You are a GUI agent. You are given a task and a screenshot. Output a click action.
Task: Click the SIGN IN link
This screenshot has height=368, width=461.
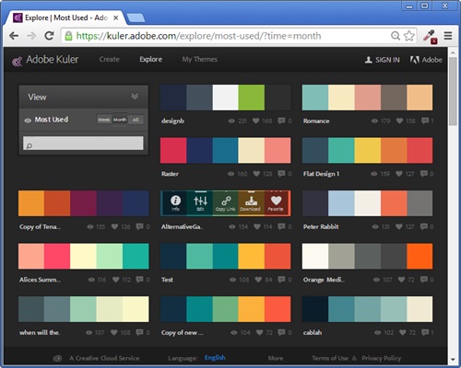tap(387, 60)
